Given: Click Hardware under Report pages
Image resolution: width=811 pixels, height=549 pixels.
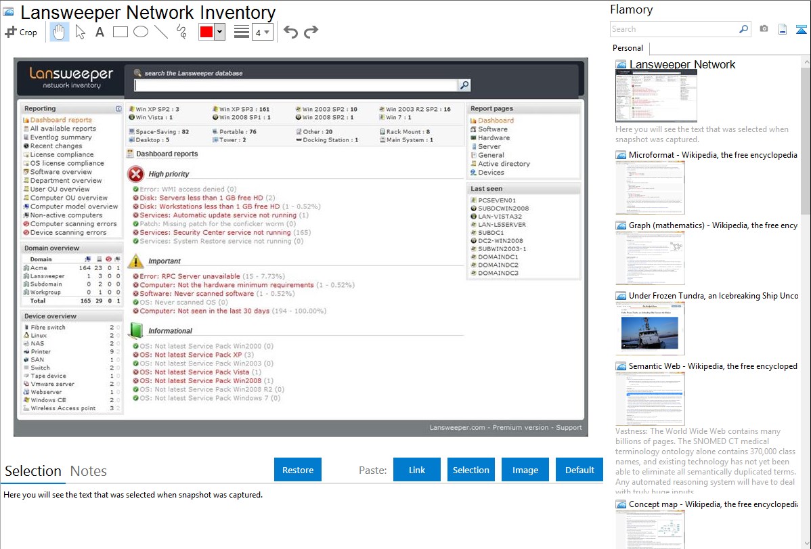Looking at the screenshot, I should (494, 138).
